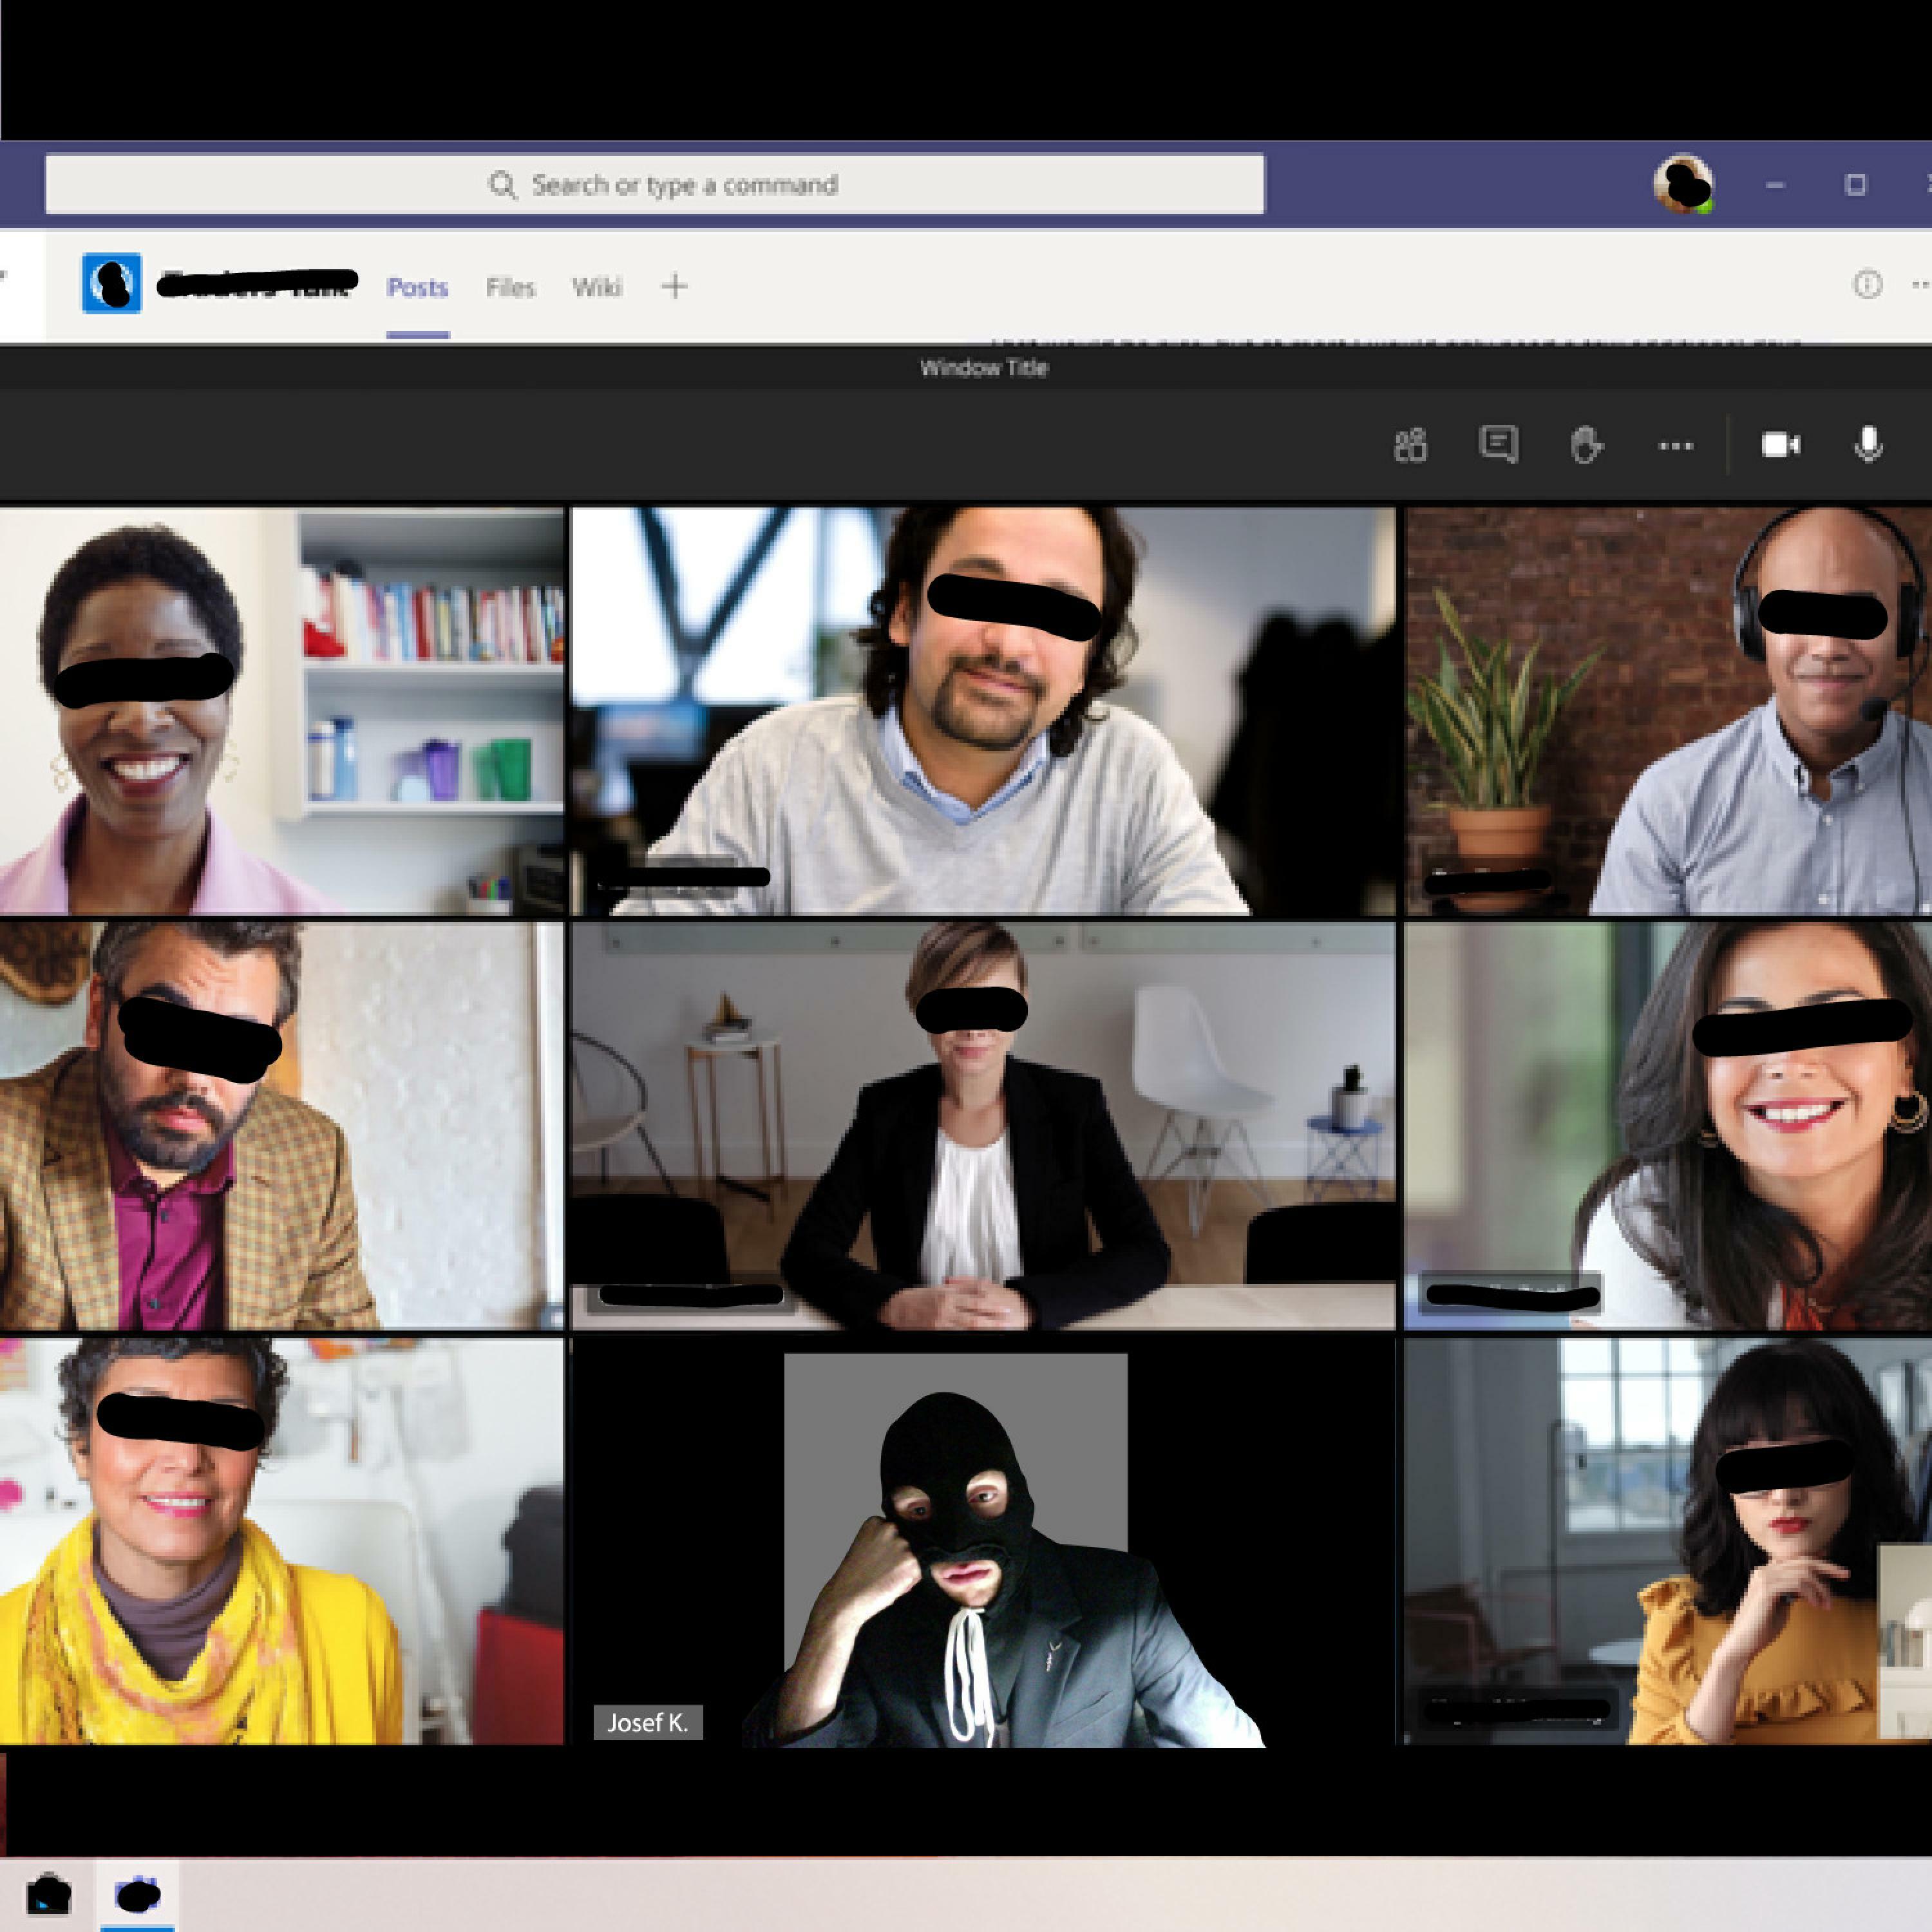Click the Josef K. name label

tap(648, 1722)
